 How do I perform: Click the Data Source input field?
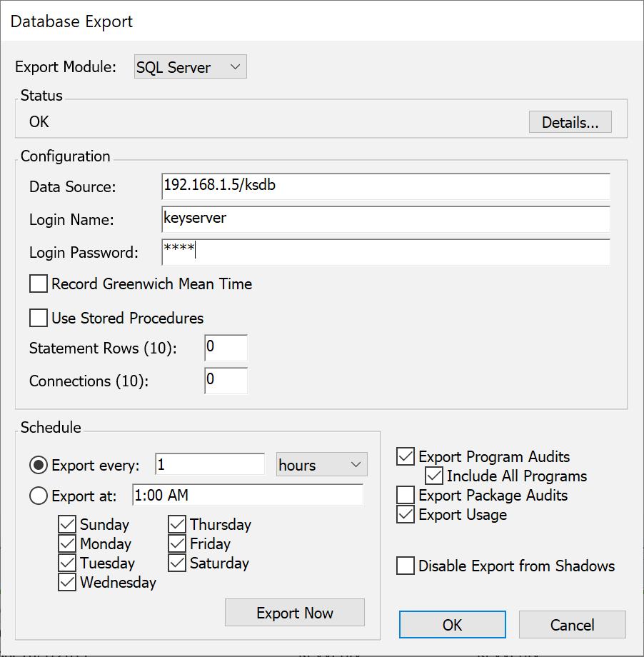(386, 186)
